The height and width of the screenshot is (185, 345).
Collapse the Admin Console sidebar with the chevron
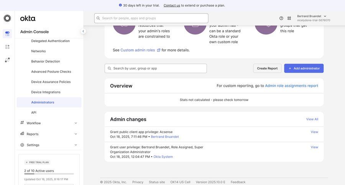[x=83, y=31]
